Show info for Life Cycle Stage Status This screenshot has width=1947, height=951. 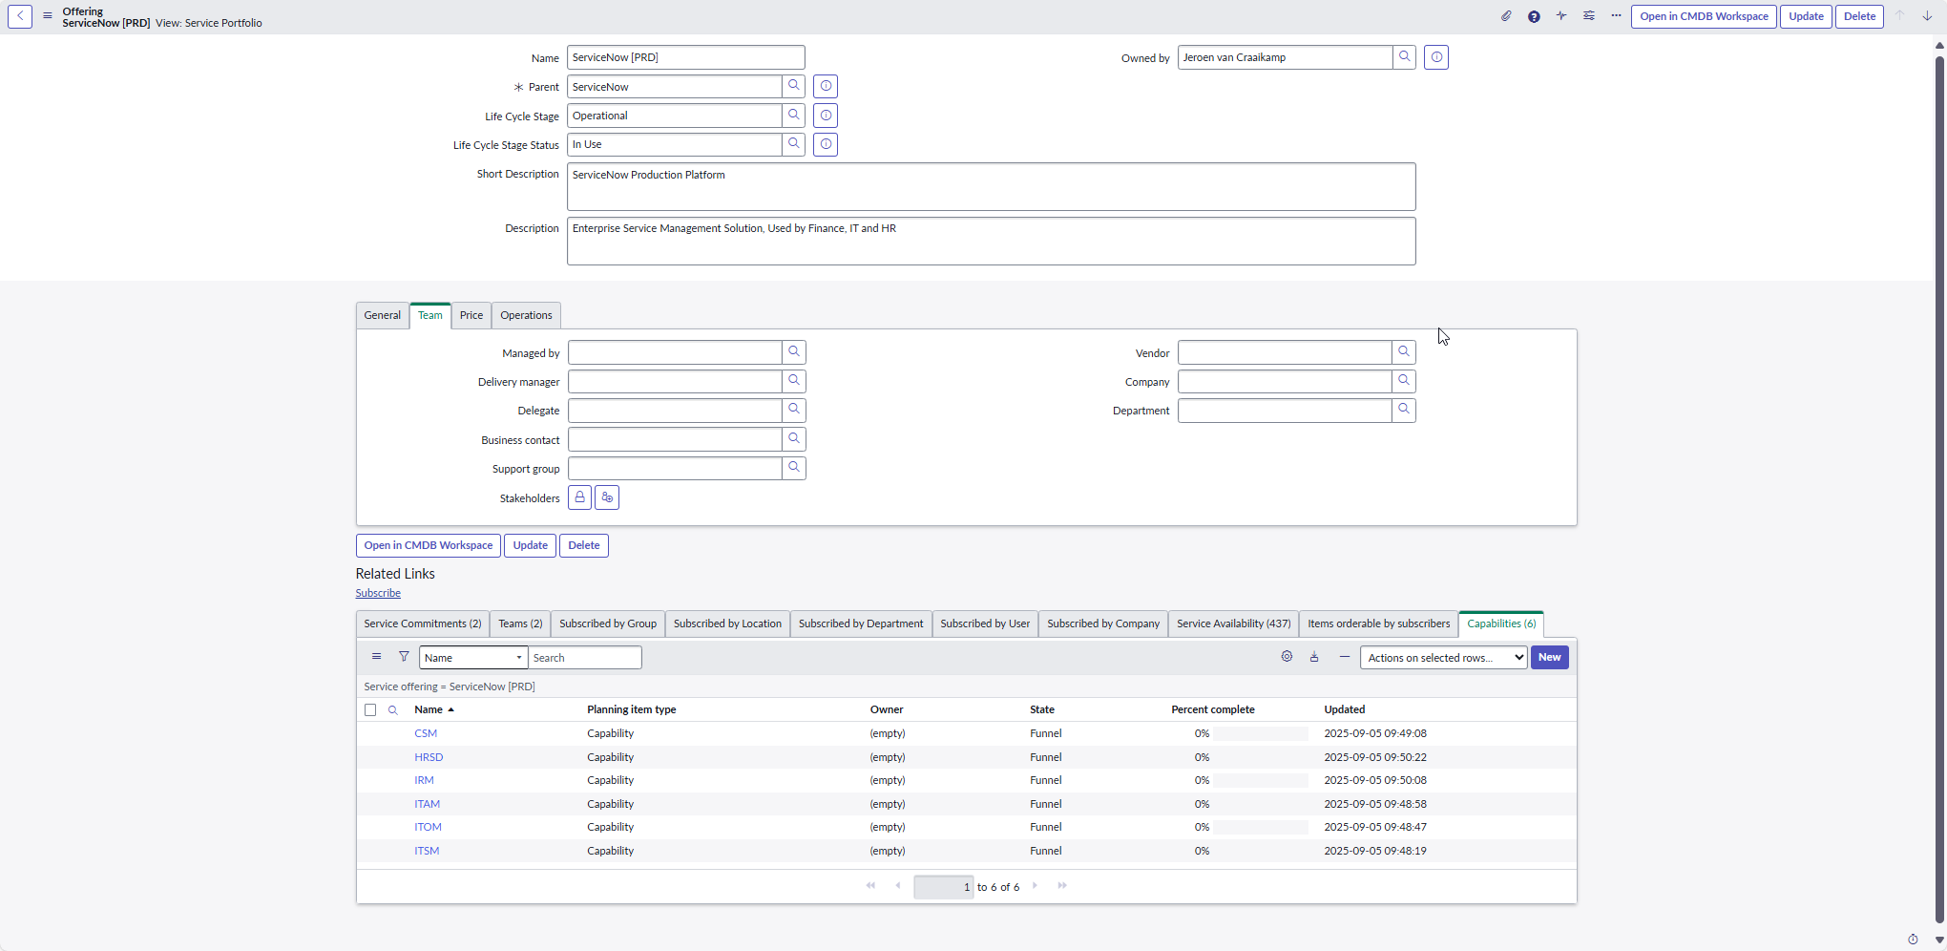(x=826, y=144)
